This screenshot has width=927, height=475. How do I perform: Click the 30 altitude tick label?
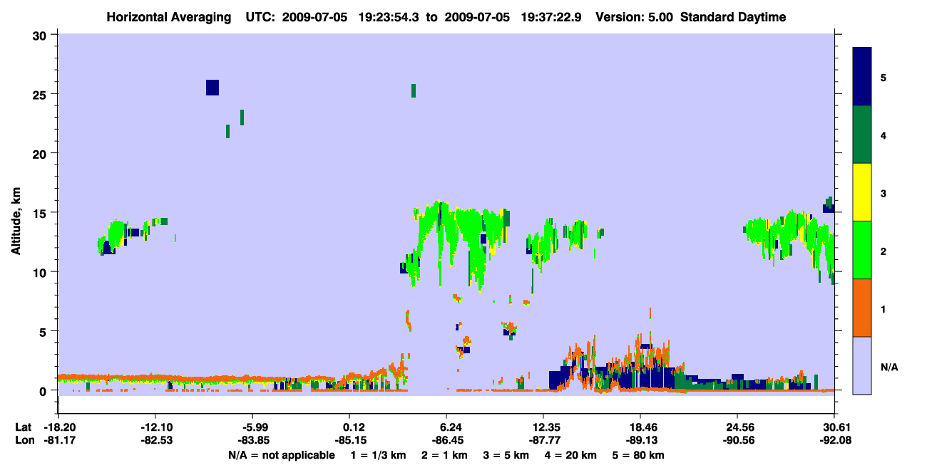pyautogui.click(x=41, y=35)
